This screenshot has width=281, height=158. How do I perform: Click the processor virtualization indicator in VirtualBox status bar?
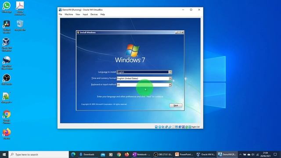coord(183,127)
